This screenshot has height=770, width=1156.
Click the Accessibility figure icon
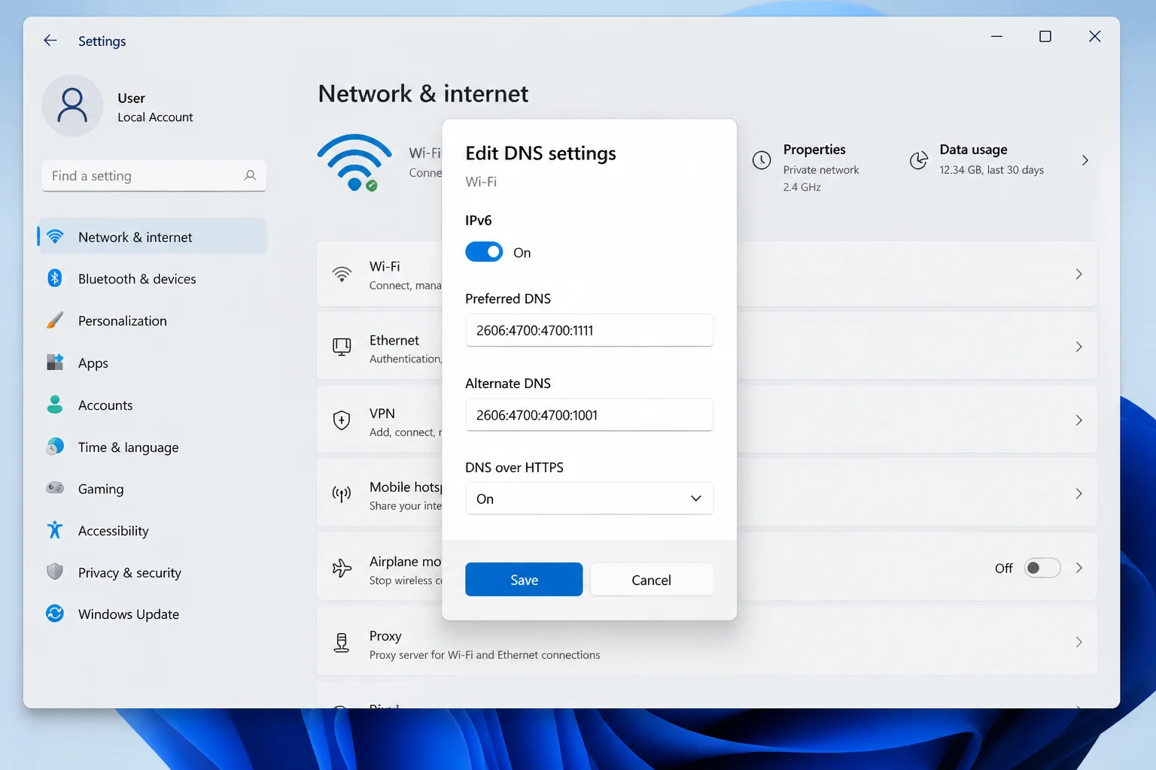55,530
